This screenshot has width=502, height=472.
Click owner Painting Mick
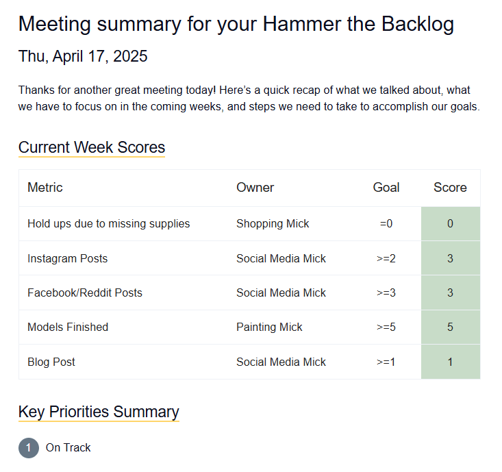(x=269, y=327)
